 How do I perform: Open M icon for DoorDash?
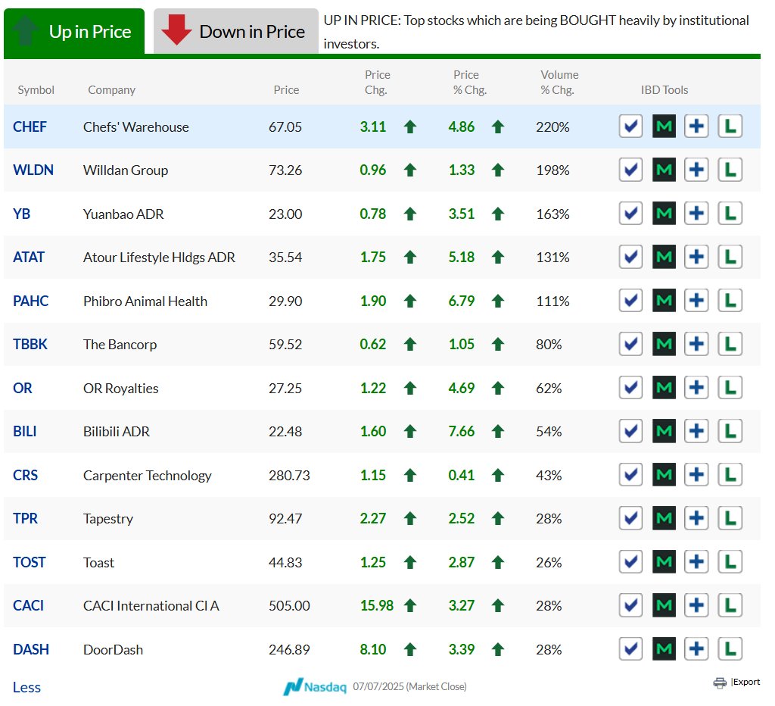(663, 649)
